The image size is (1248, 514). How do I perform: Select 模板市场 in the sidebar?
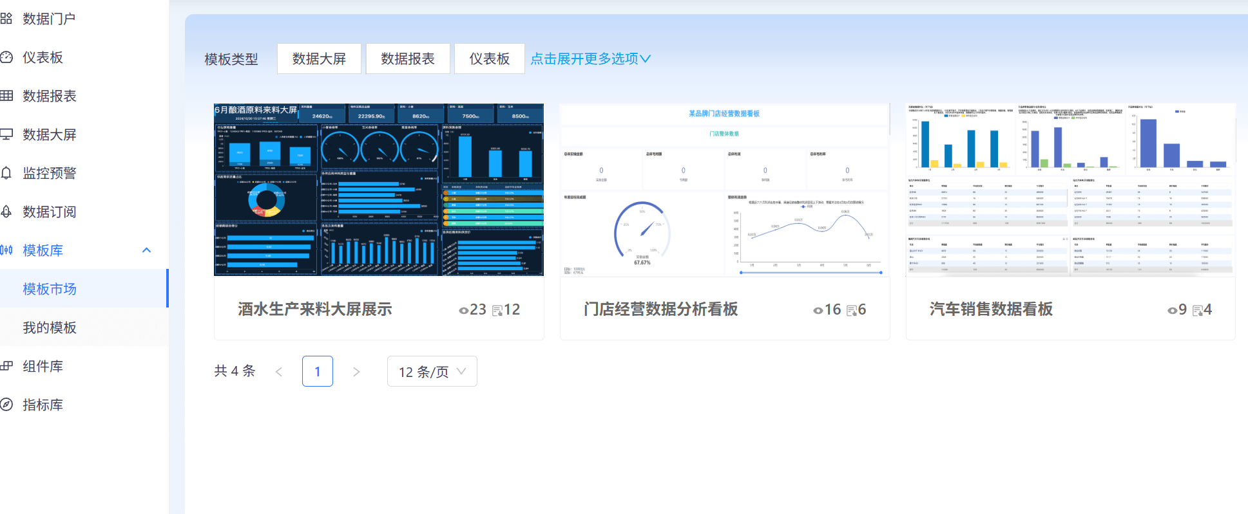(50, 289)
